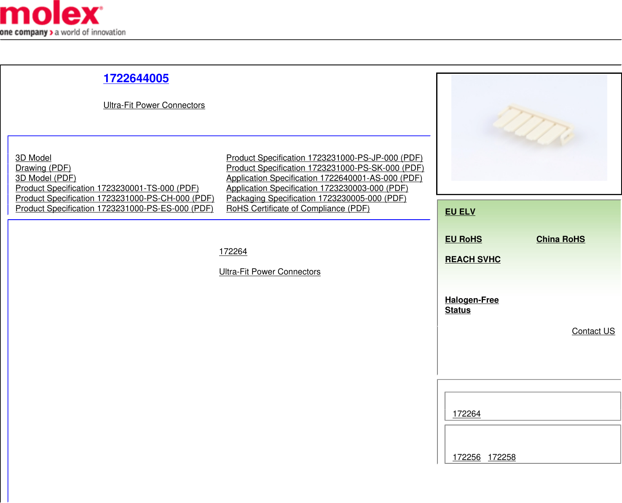This screenshot has width=622, height=503.
Task: Open Product Specification 1723231000-PS-SK-000 PDF
Action: [325, 168]
